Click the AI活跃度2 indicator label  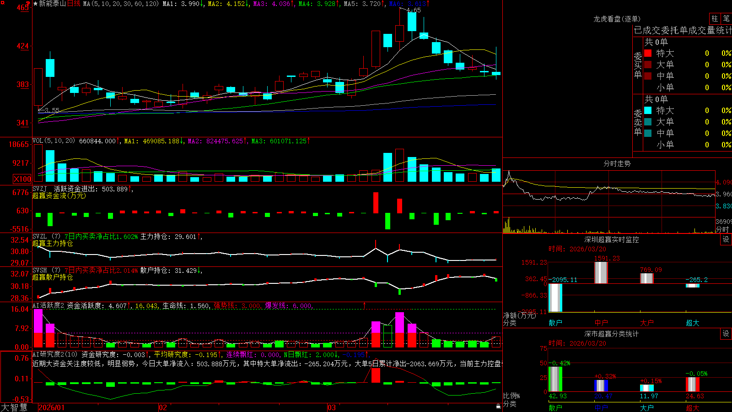tap(48, 306)
